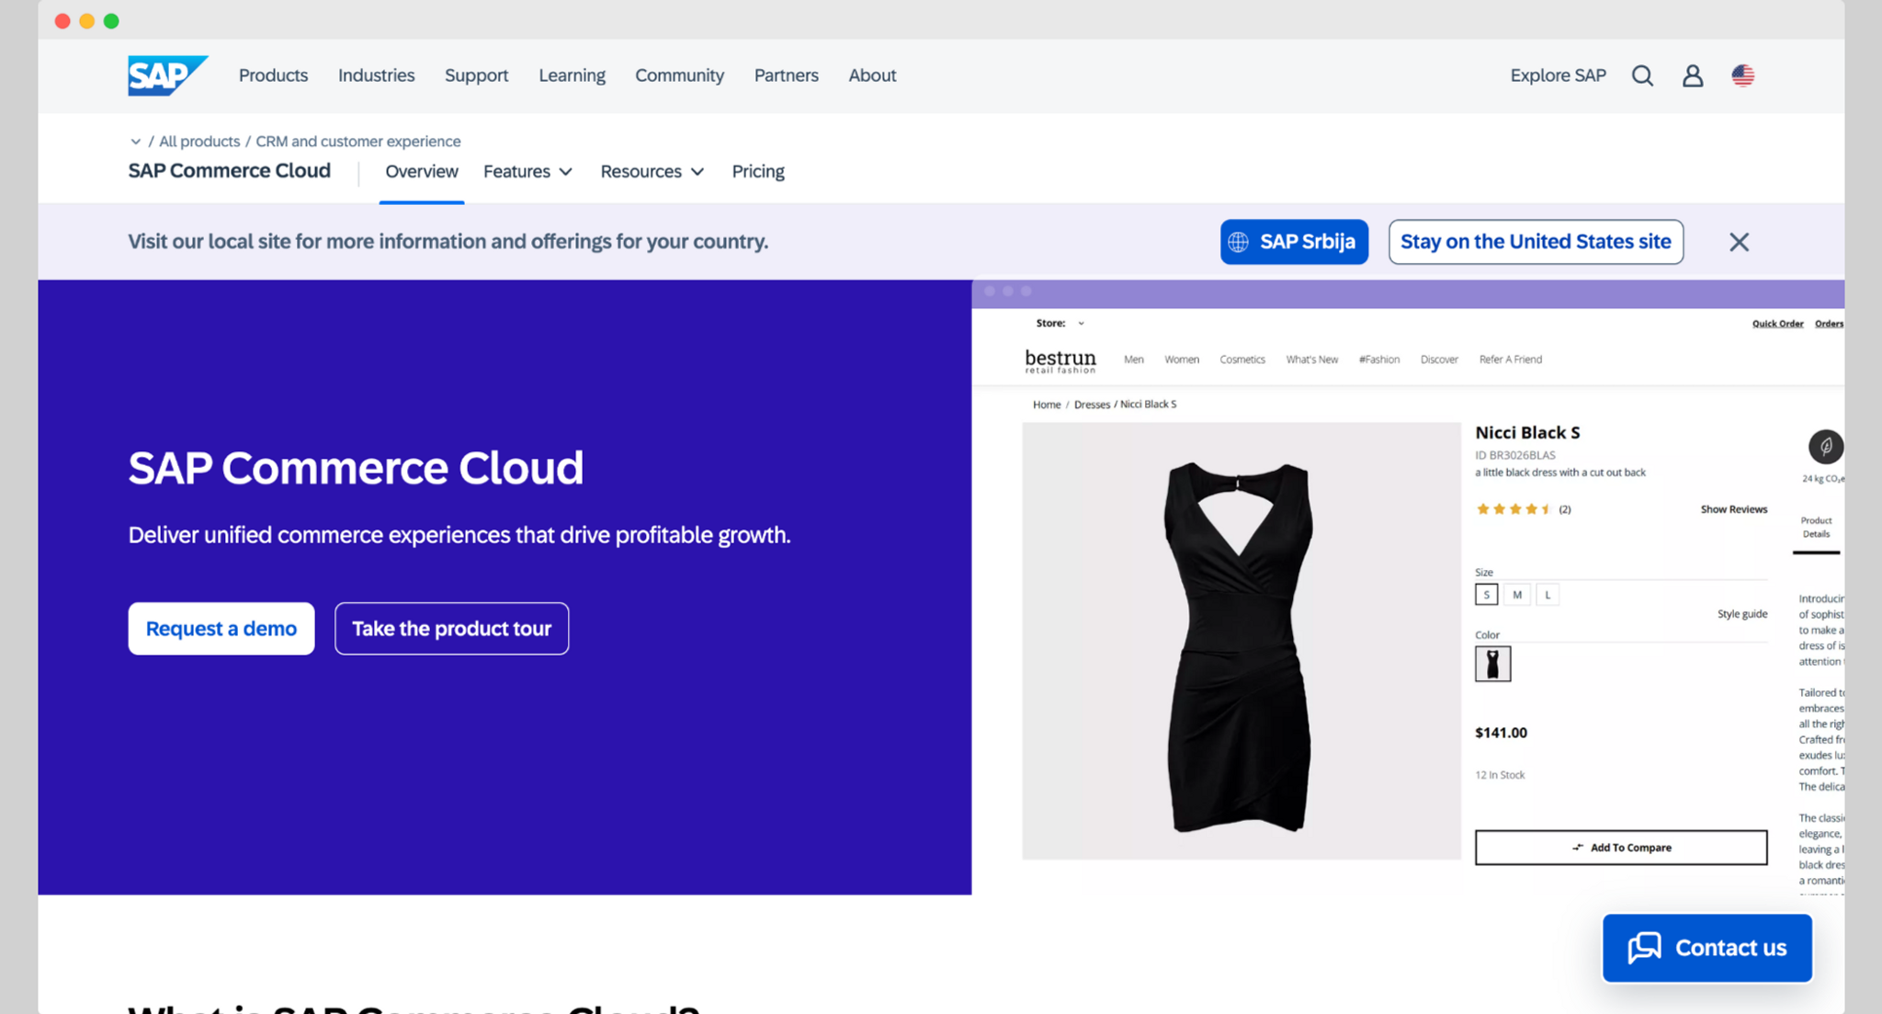Expand the Features dropdown
Image resolution: width=1882 pixels, height=1014 pixels.
(527, 172)
